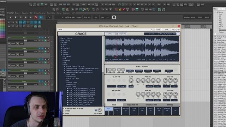The width and height of the screenshot is (226, 127).
Task: Select the Bass Loops folder
Action: click(71, 74)
